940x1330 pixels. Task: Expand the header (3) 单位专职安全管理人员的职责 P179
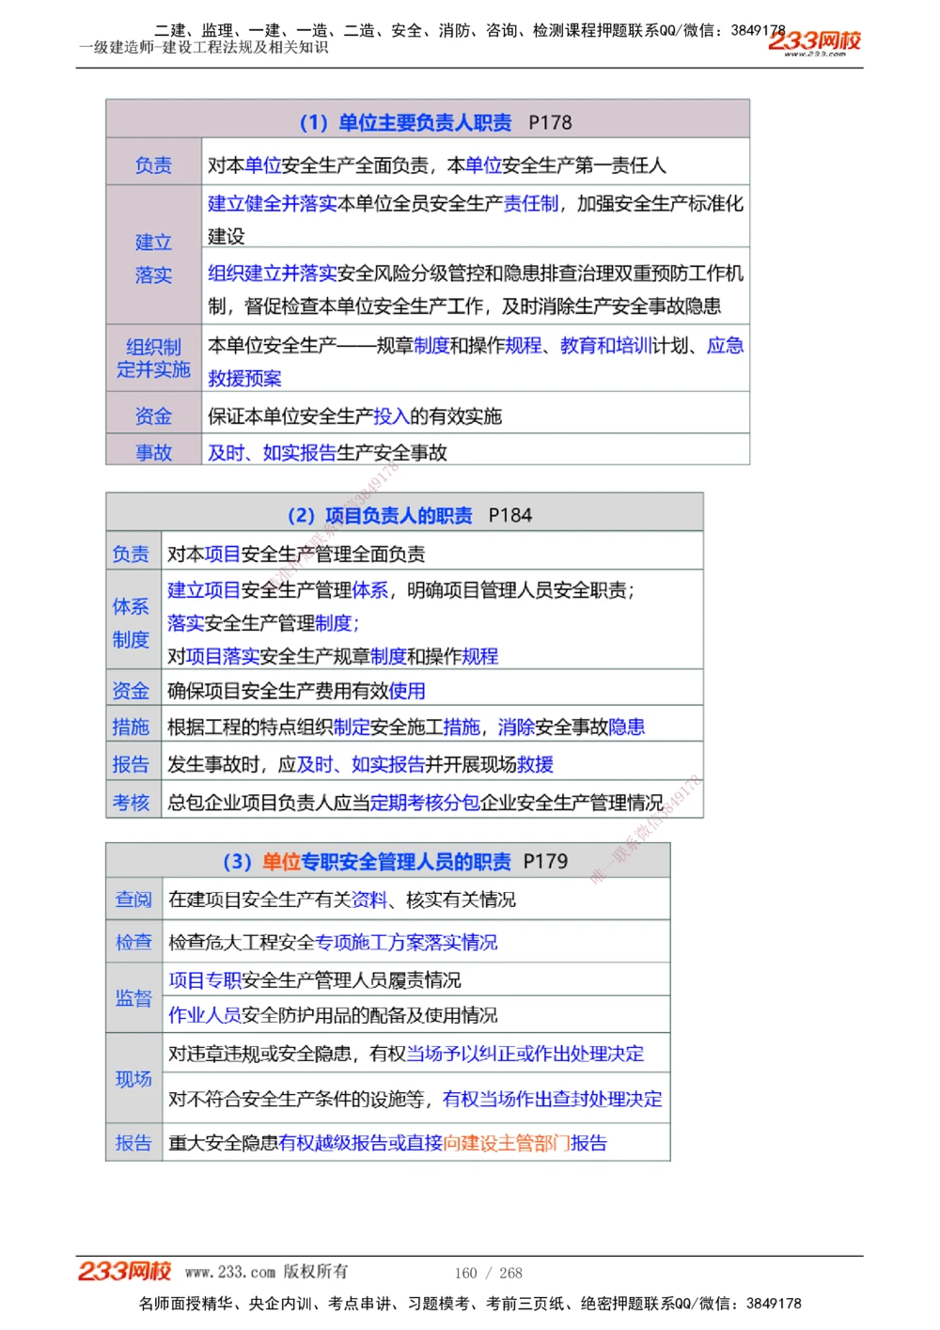click(x=396, y=861)
